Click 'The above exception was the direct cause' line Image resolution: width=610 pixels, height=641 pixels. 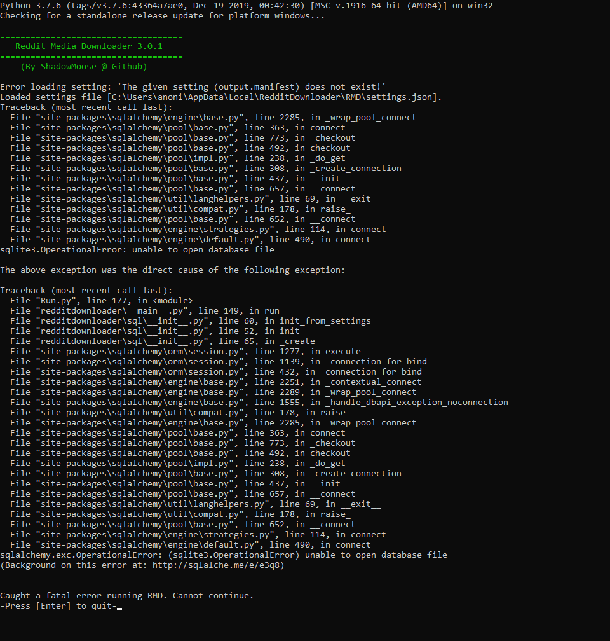172,270
